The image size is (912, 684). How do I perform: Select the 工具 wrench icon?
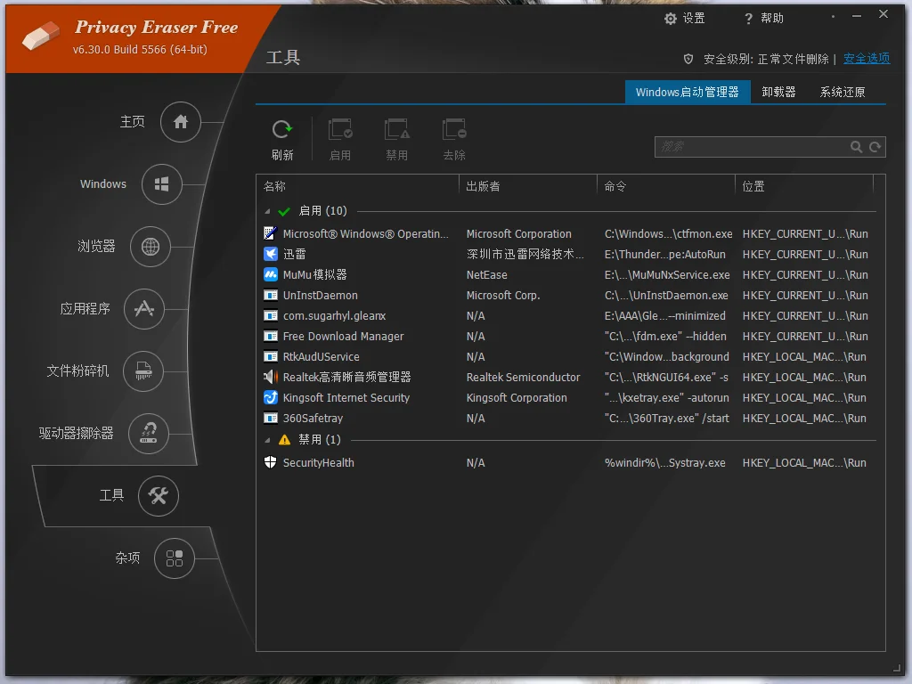pos(159,495)
